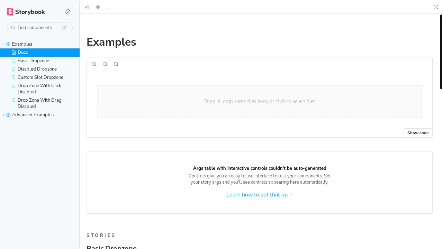Open the Basic Dropzone story
443x249 pixels.
tap(40, 61)
